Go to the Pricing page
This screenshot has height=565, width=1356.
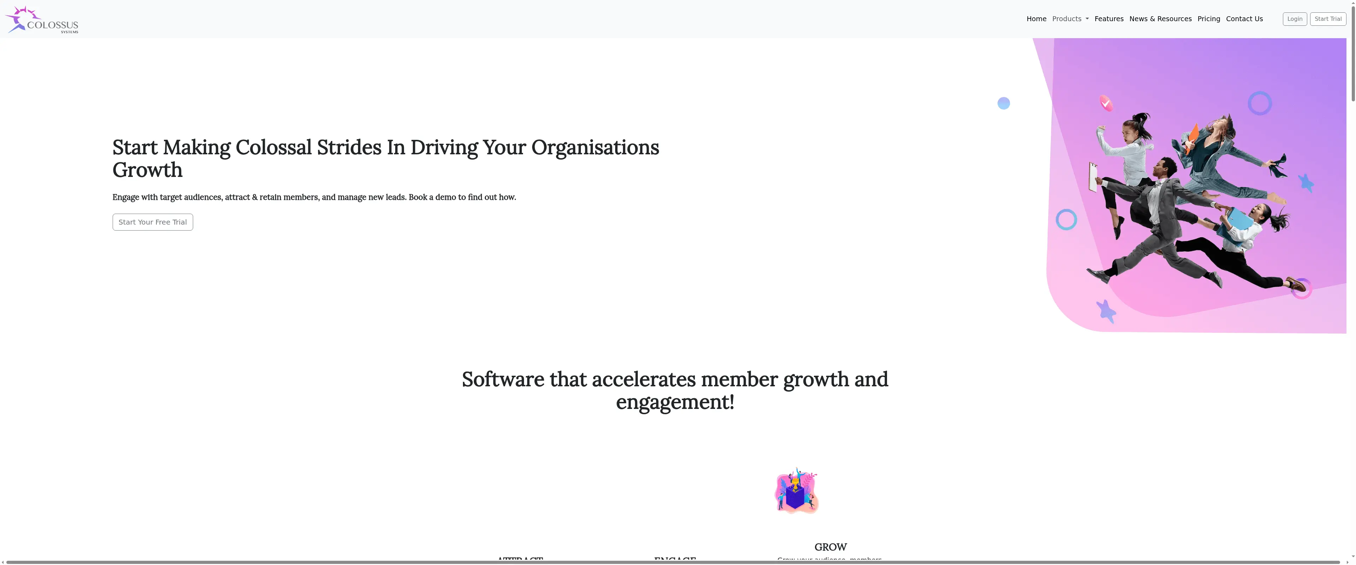(1209, 18)
